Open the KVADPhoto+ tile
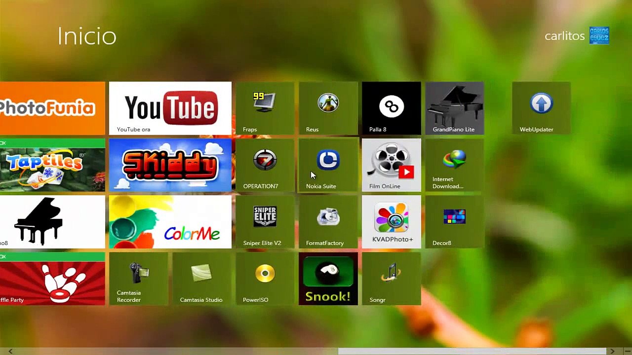This screenshot has width=632, height=355. (x=391, y=222)
